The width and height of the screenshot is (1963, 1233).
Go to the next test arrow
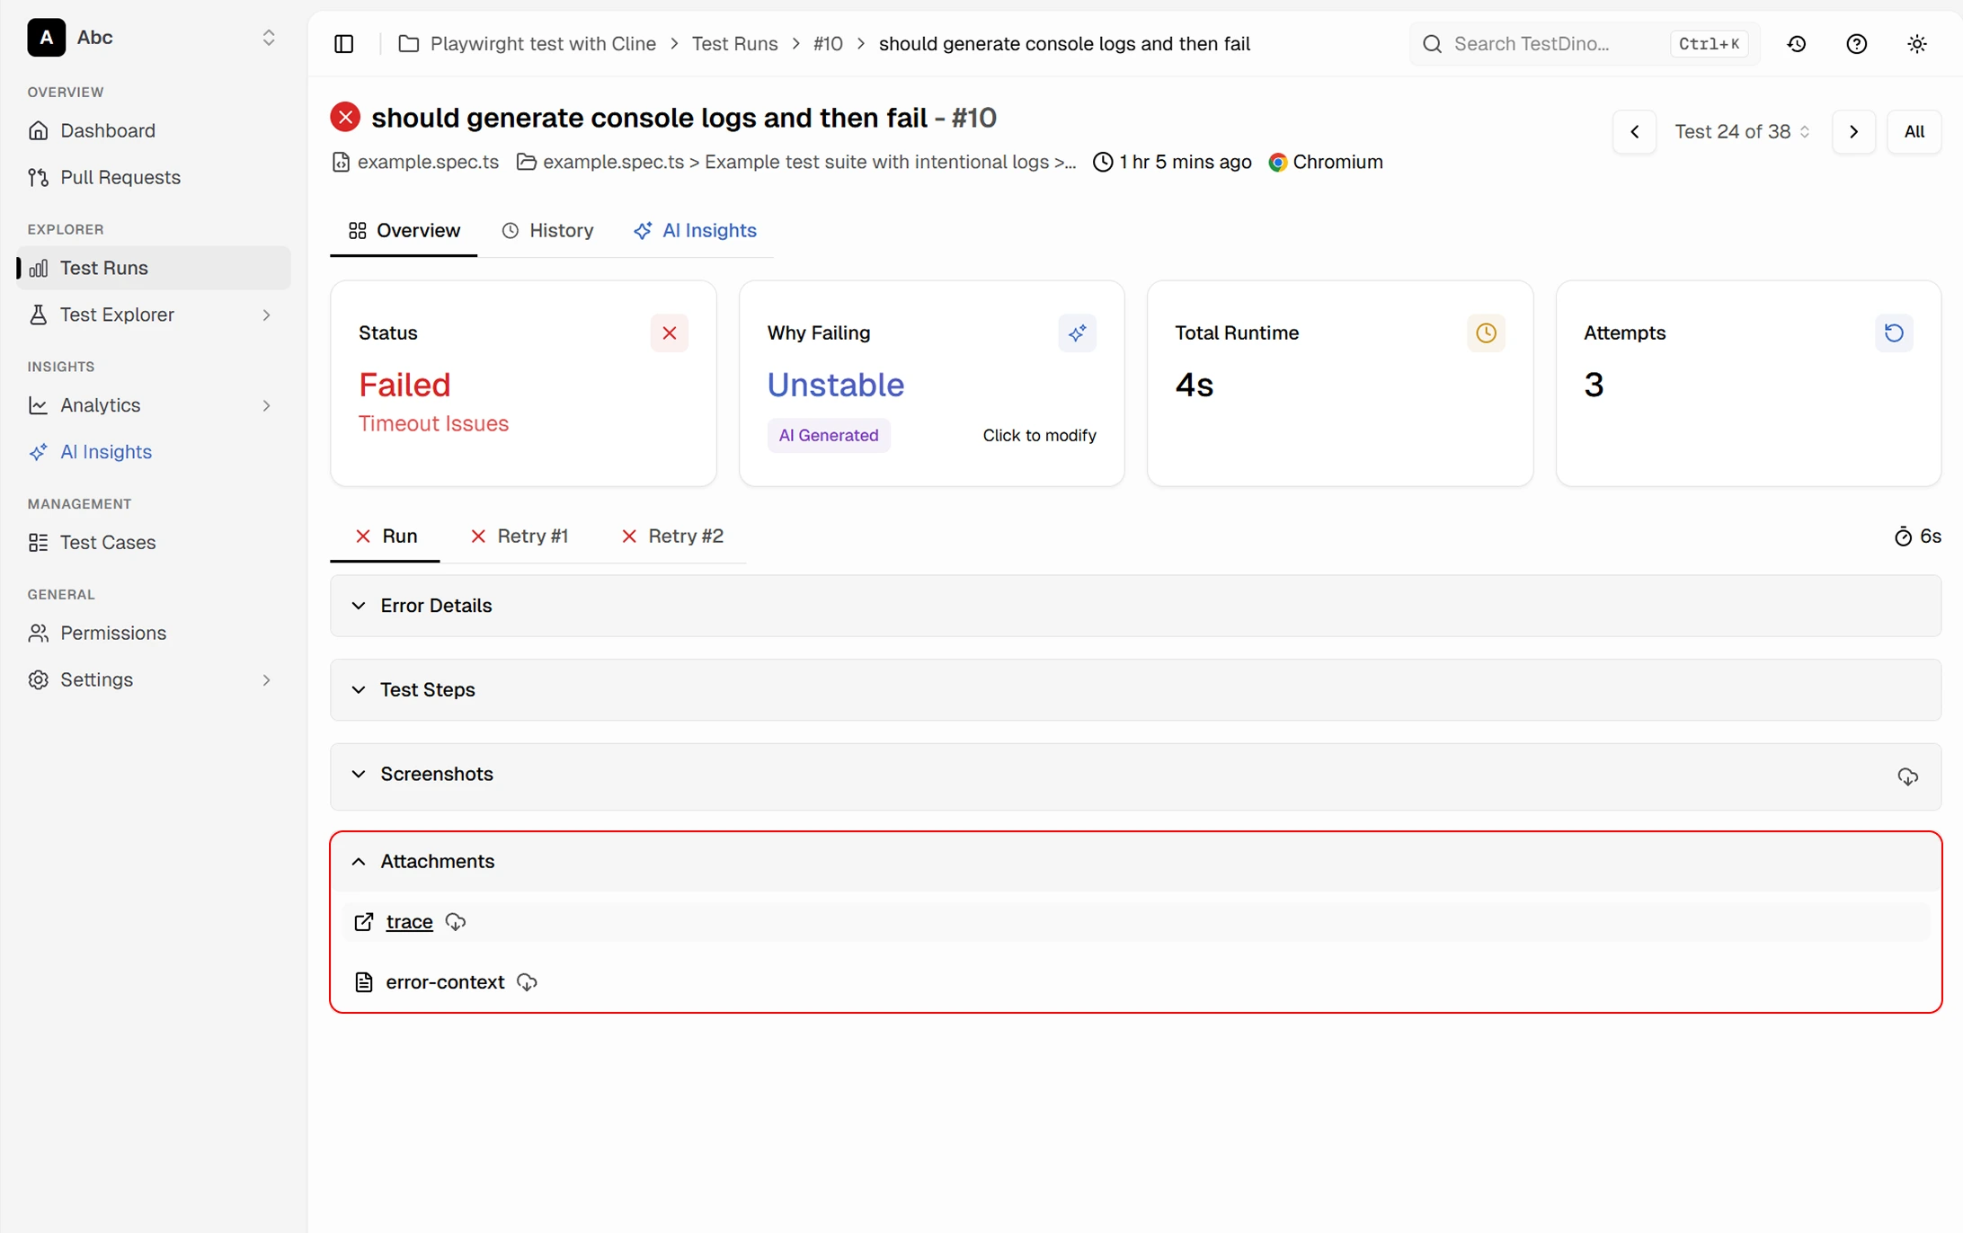[1853, 132]
